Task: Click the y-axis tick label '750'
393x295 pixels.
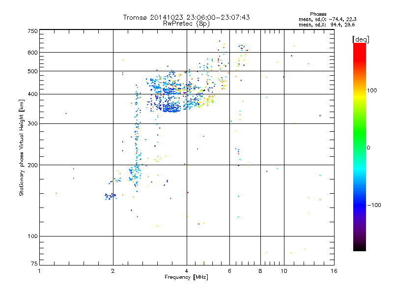Action: [x=33, y=31]
